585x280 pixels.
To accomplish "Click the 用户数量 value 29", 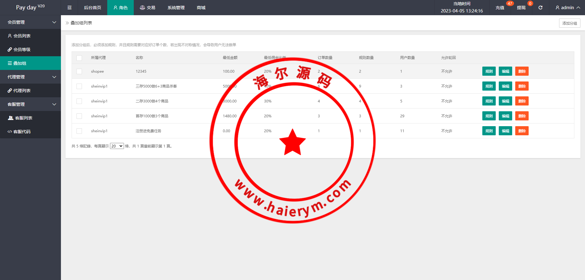I will pyautogui.click(x=402, y=116).
